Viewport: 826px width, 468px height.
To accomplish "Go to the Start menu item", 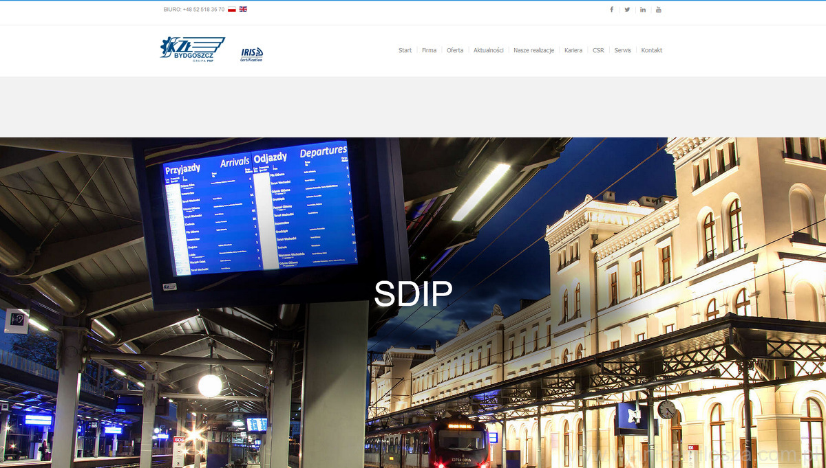I will (405, 50).
